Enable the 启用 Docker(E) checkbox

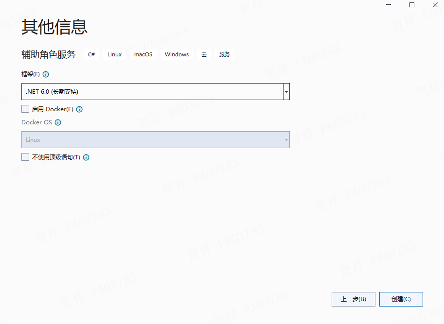[x=25, y=109]
